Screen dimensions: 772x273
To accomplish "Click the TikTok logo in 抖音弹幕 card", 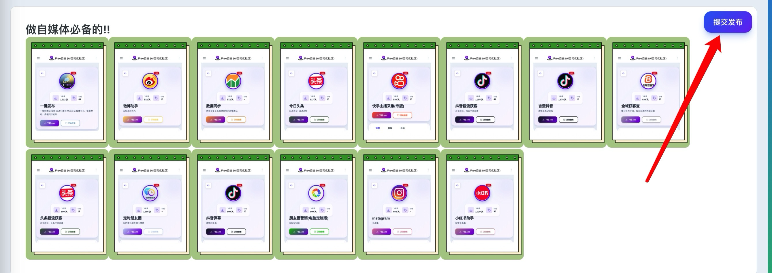I will (x=233, y=193).
